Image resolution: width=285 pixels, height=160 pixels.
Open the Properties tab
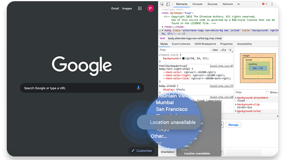[226, 44]
